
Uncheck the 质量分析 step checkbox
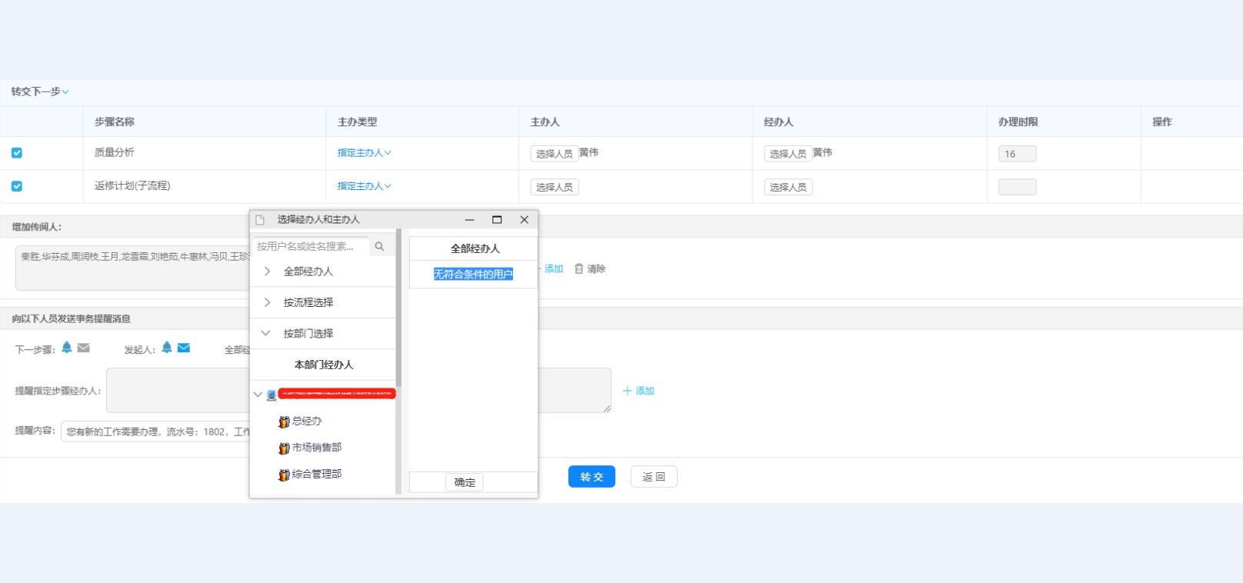(x=17, y=153)
